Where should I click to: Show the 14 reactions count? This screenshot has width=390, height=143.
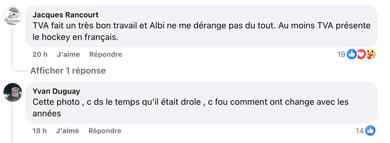click(360, 131)
